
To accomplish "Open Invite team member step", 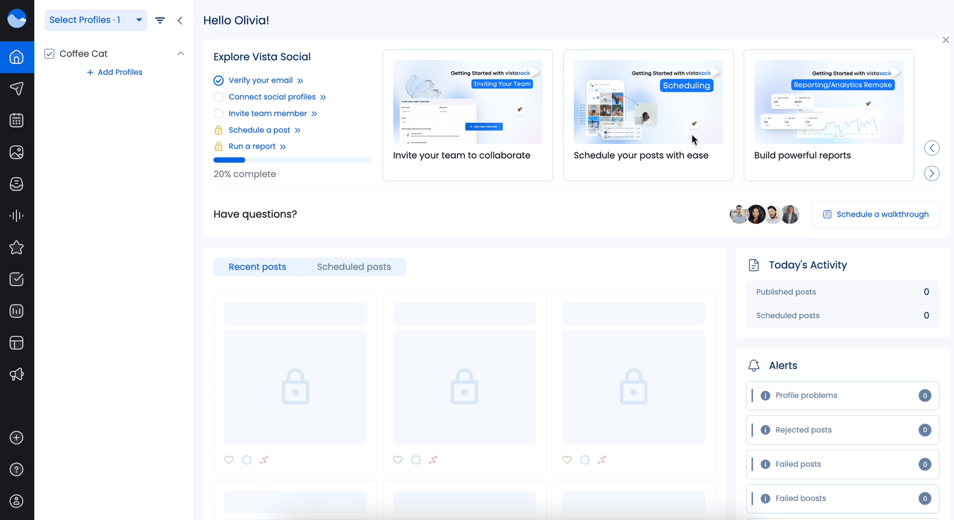I will pyautogui.click(x=273, y=114).
